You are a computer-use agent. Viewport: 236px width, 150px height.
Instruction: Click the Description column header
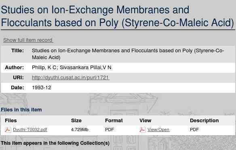click(x=204, y=121)
